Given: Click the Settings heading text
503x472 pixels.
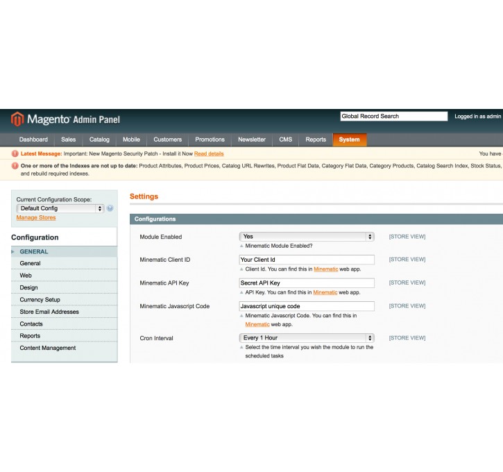Looking at the screenshot, I should tap(144, 196).
